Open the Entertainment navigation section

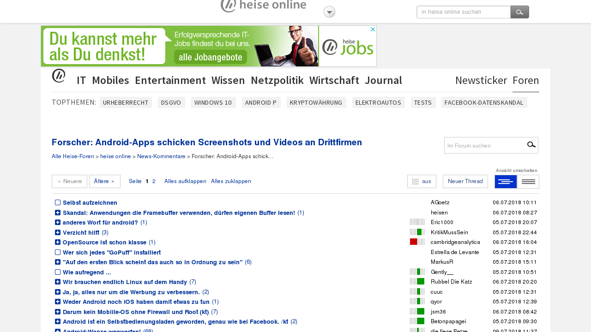170,80
